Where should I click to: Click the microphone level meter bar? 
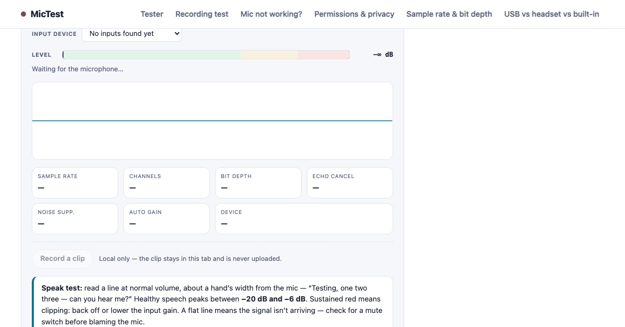click(x=206, y=55)
